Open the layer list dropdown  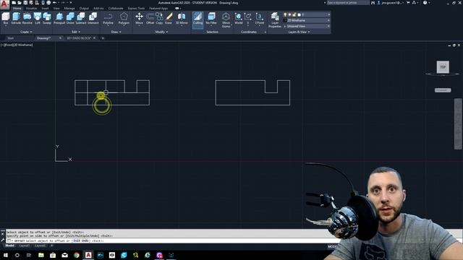328,14
